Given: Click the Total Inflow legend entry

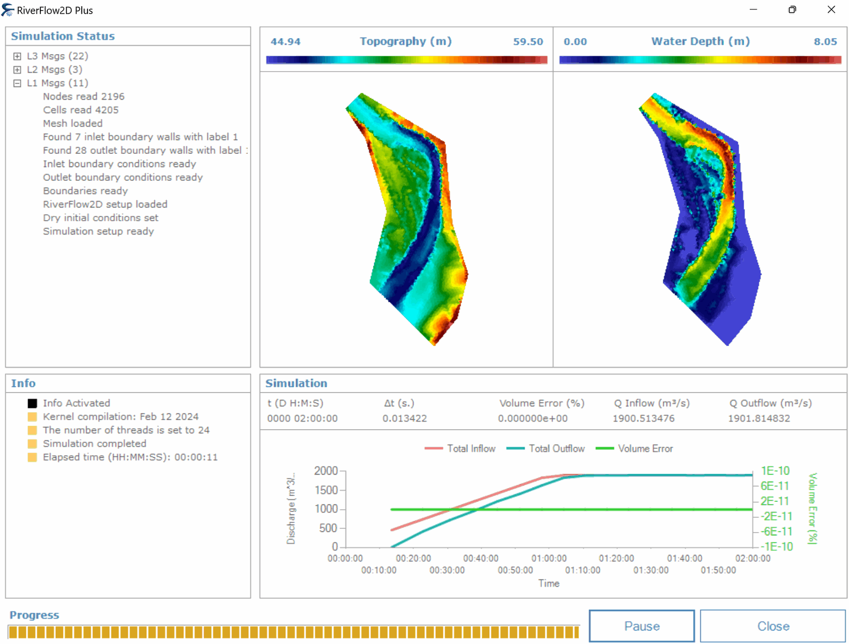Looking at the screenshot, I should [x=461, y=449].
